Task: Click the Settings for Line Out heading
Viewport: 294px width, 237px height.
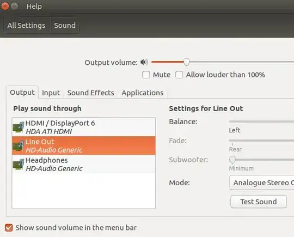Action: (x=206, y=108)
